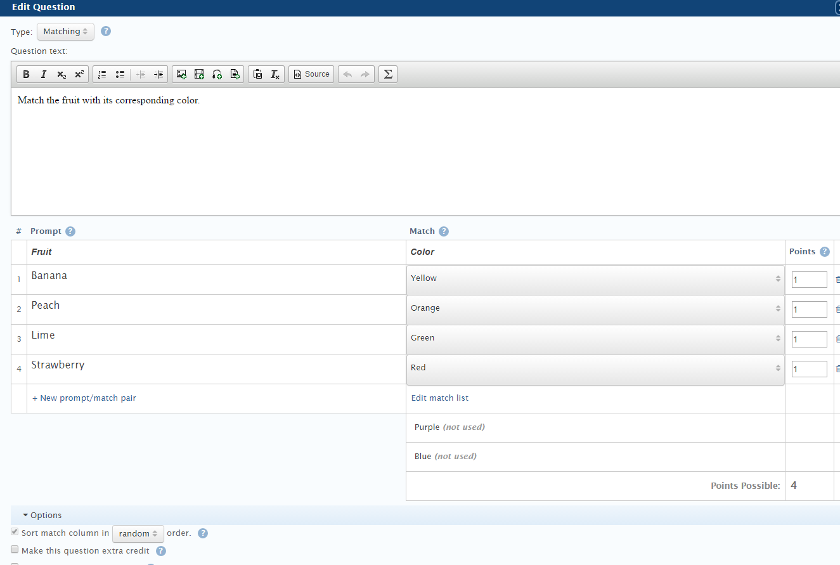Image resolution: width=840 pixels, height=565 pixels.
Task: Click the points field for Strawberry
Action: pyautogui.click(x=809, y=369)
